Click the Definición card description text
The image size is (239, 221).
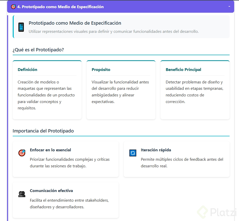click(x=46, y=95)
